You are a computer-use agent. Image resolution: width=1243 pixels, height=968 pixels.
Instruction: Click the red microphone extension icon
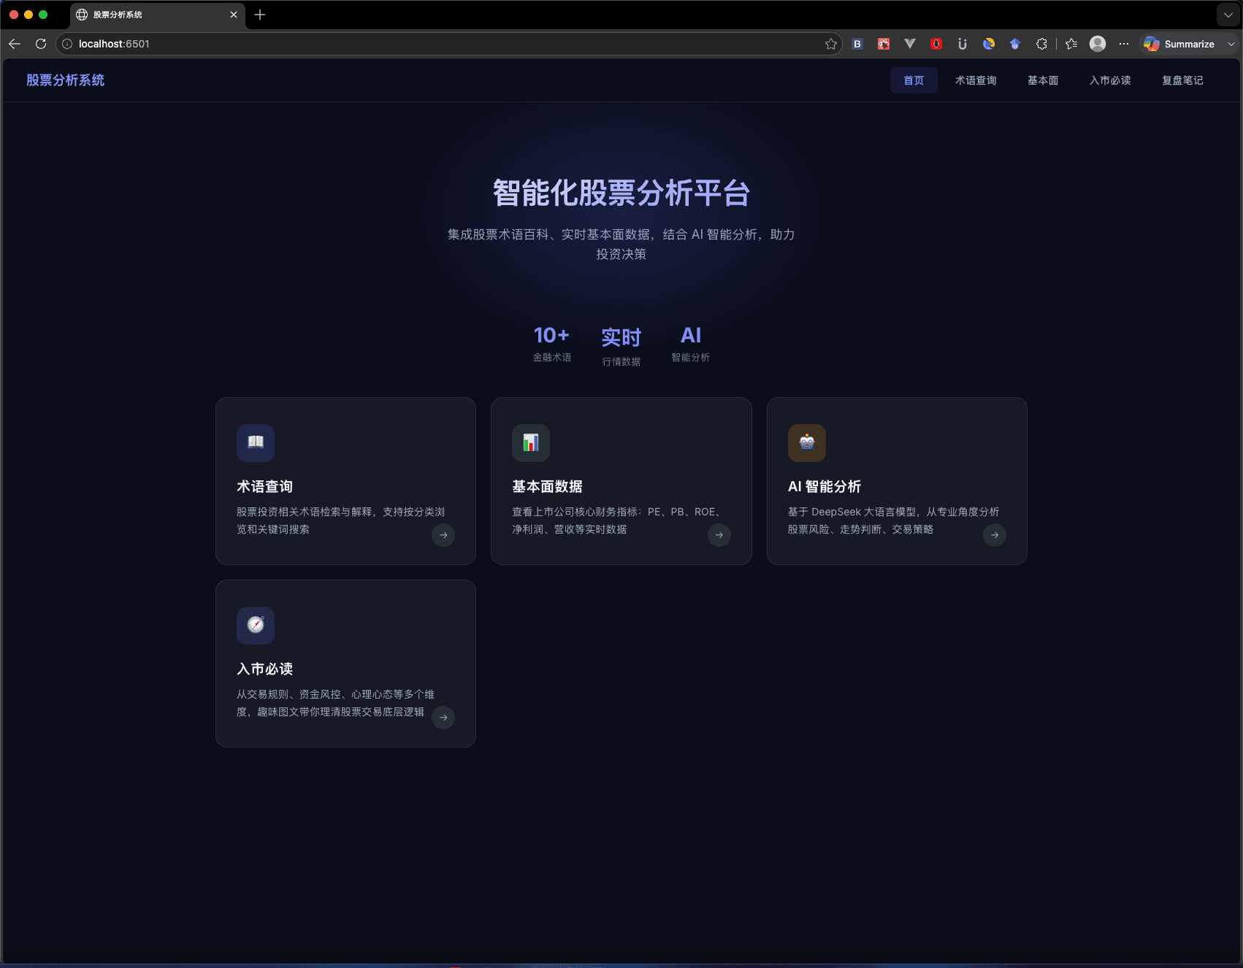coord(936,44)
